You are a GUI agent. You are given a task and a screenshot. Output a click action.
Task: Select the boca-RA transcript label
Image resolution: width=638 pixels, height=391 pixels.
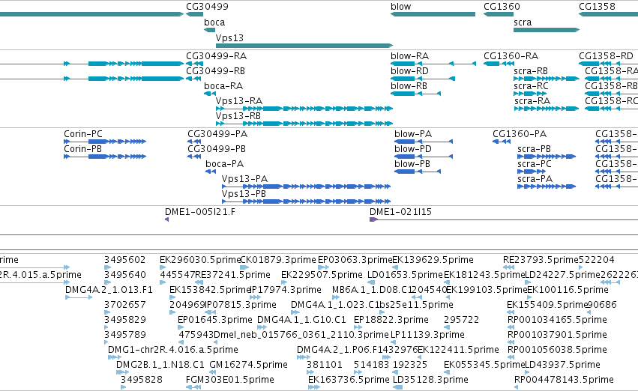[223, 85]
